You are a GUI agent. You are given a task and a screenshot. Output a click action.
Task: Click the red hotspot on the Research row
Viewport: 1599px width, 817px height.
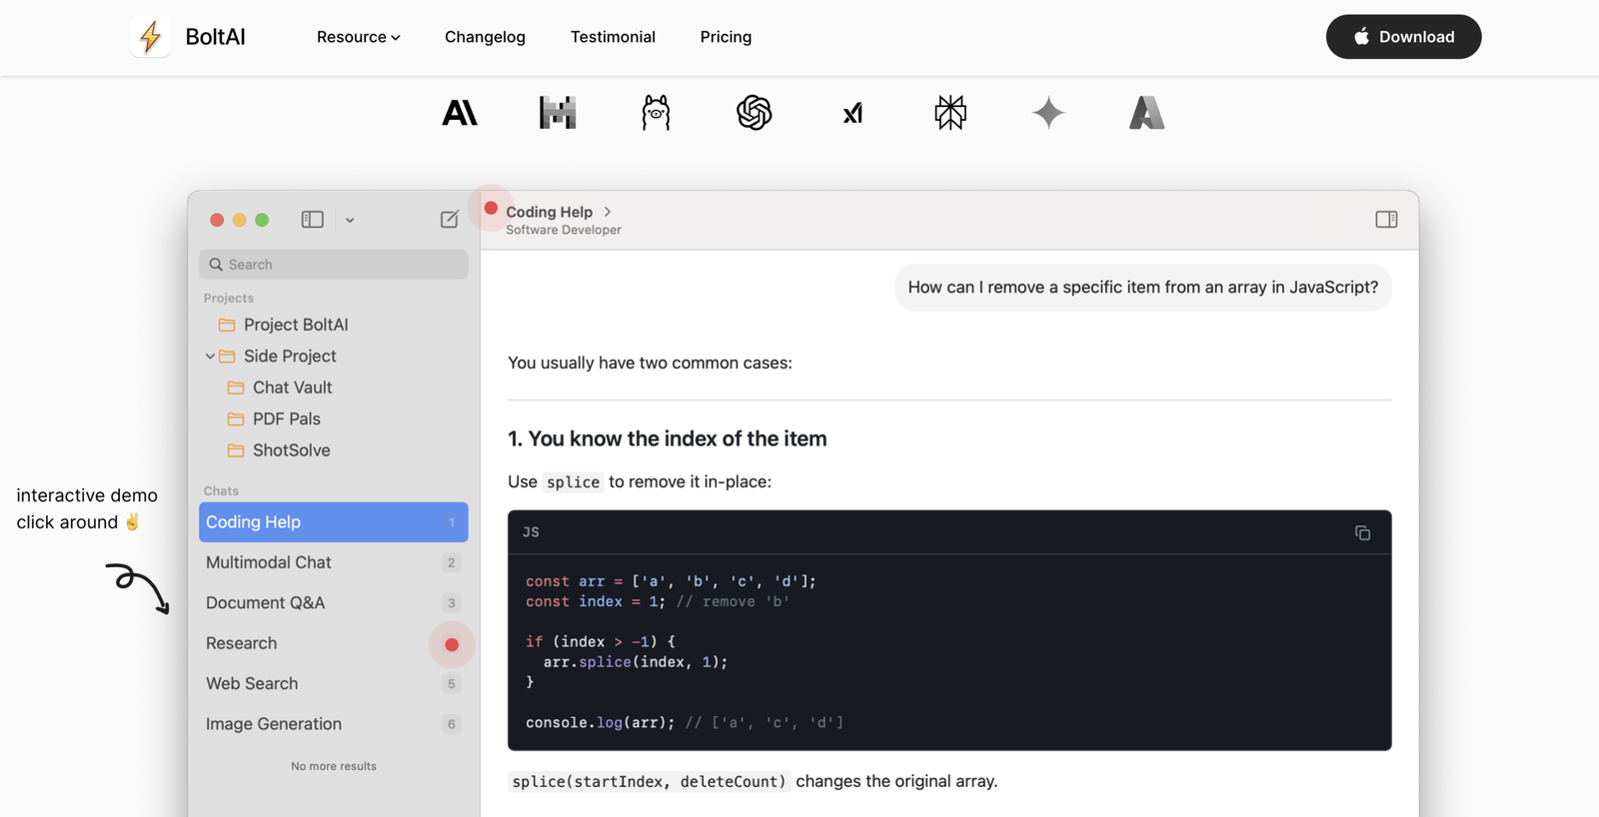[x=452, y=644]
